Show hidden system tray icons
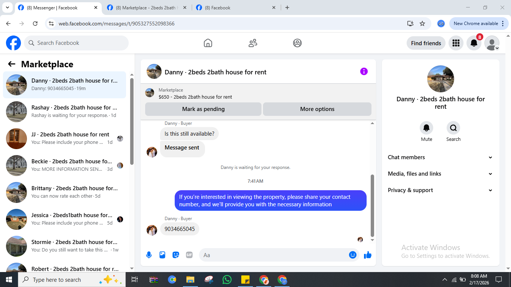The width and height of the screenshot is (511, 287). tap(445, 280)
